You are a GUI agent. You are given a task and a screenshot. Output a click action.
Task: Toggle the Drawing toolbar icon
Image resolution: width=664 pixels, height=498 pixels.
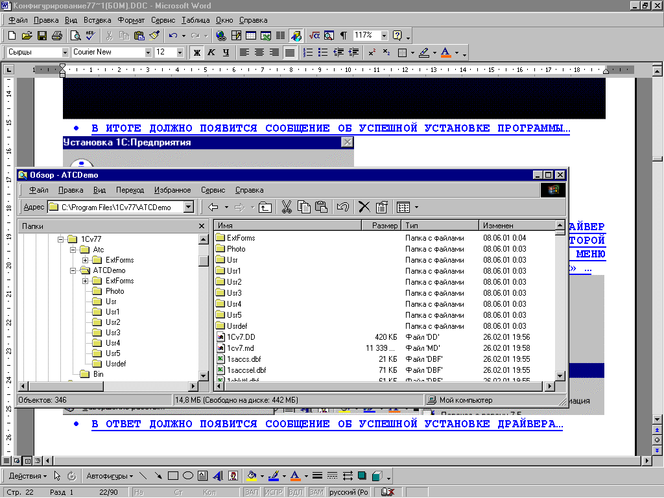296,36
